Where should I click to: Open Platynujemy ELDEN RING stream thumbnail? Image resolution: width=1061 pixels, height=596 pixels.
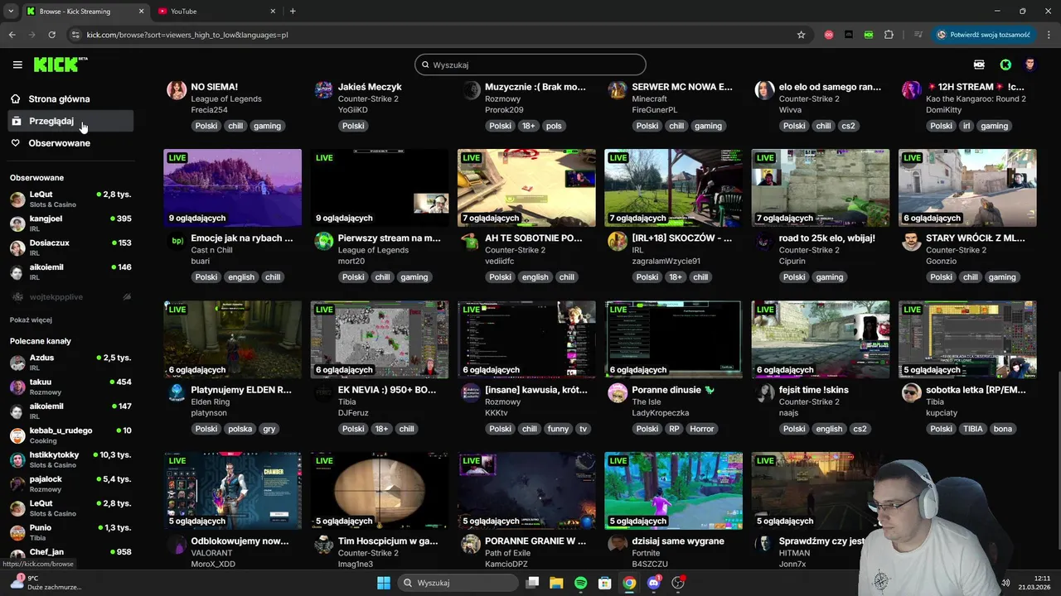(x=233, y=339)
